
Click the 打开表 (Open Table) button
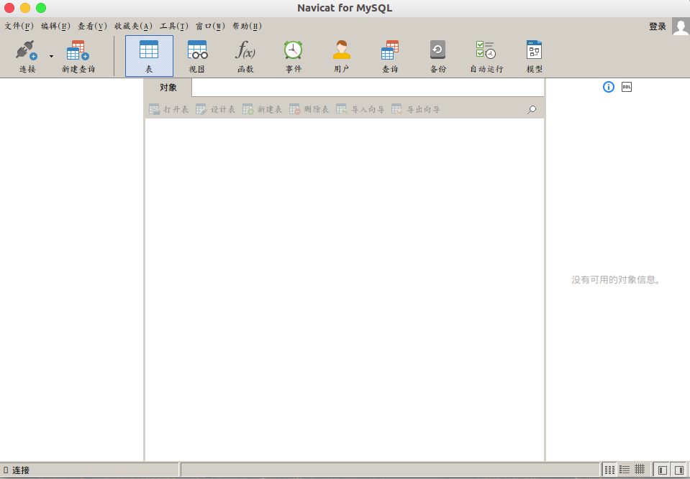(x=169, y=109)
